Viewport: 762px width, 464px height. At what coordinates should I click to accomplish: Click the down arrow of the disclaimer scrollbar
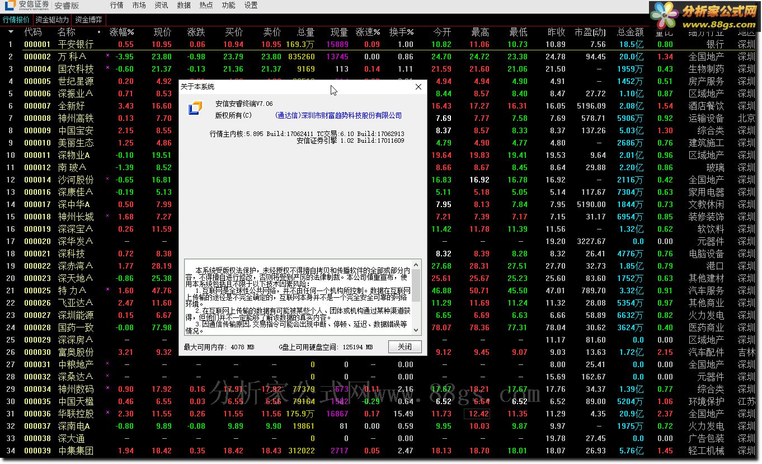coord(416,331)
